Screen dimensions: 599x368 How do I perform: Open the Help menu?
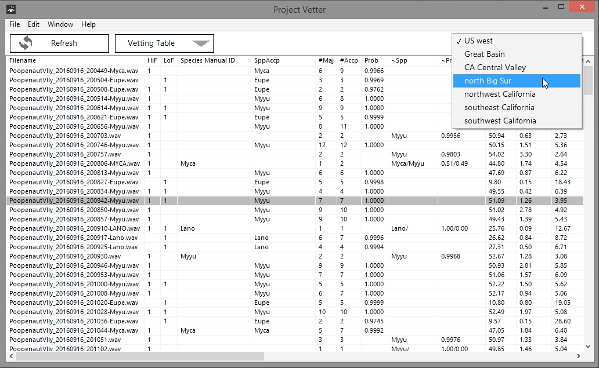tap(88, 24)
